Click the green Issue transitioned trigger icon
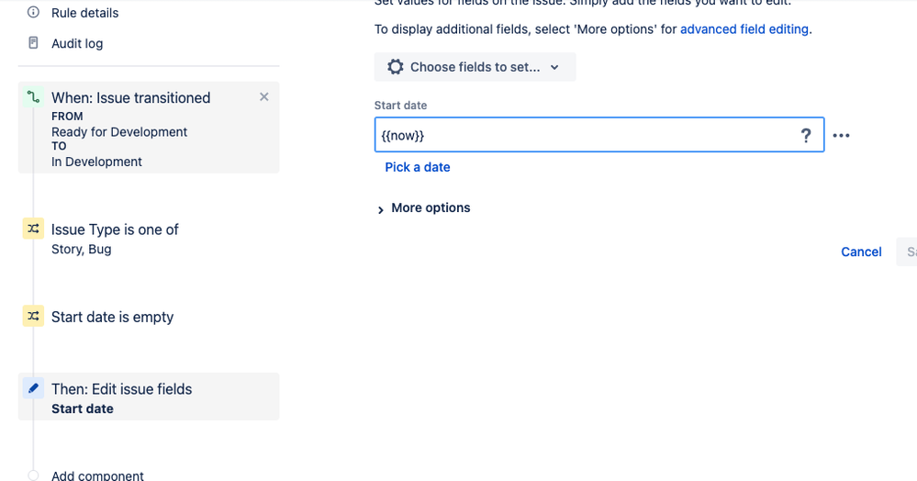 [x=33, y=97]
